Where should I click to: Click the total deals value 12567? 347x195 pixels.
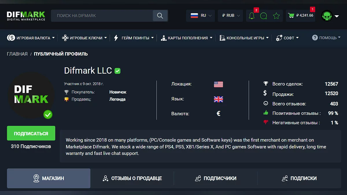(x=331, y=84)
